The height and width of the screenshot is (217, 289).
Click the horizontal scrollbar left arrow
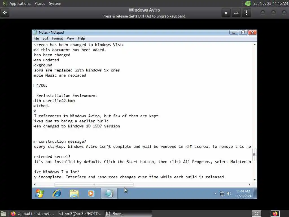click(34, 184)
